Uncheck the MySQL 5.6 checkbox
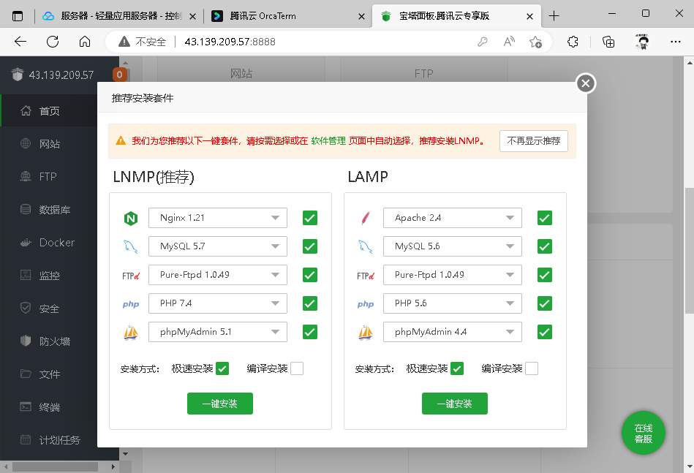 (x=544, y=246)
